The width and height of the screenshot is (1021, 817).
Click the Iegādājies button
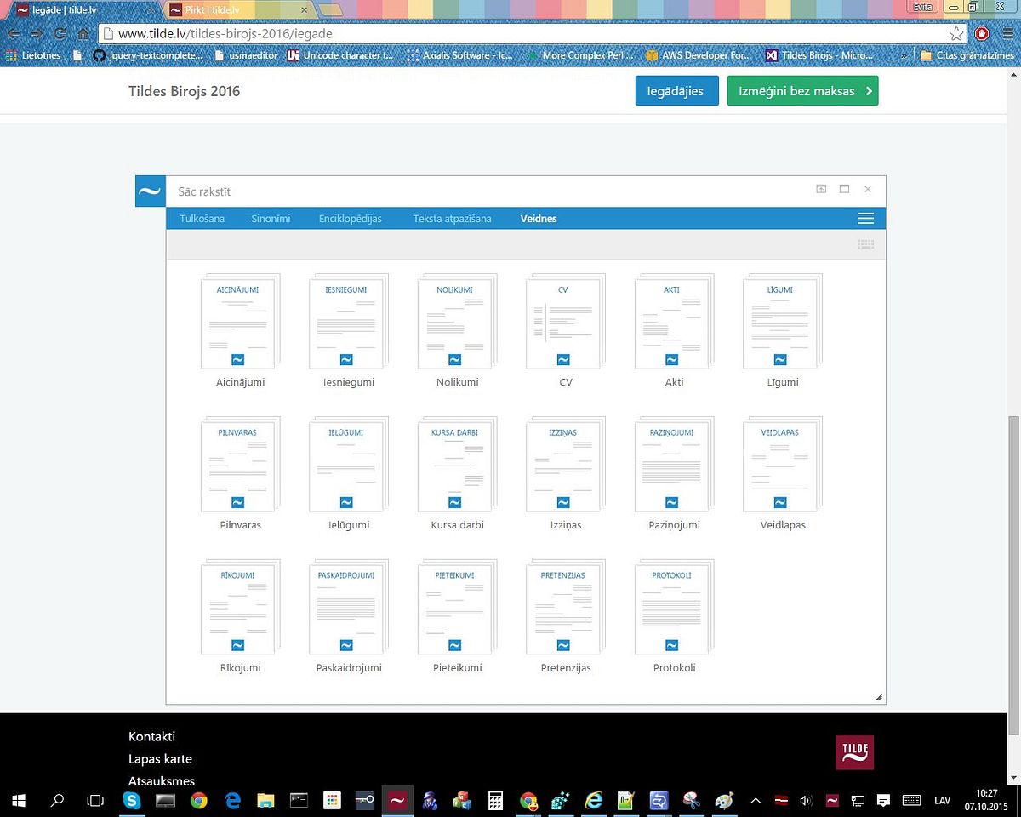[x=677, y=91]
